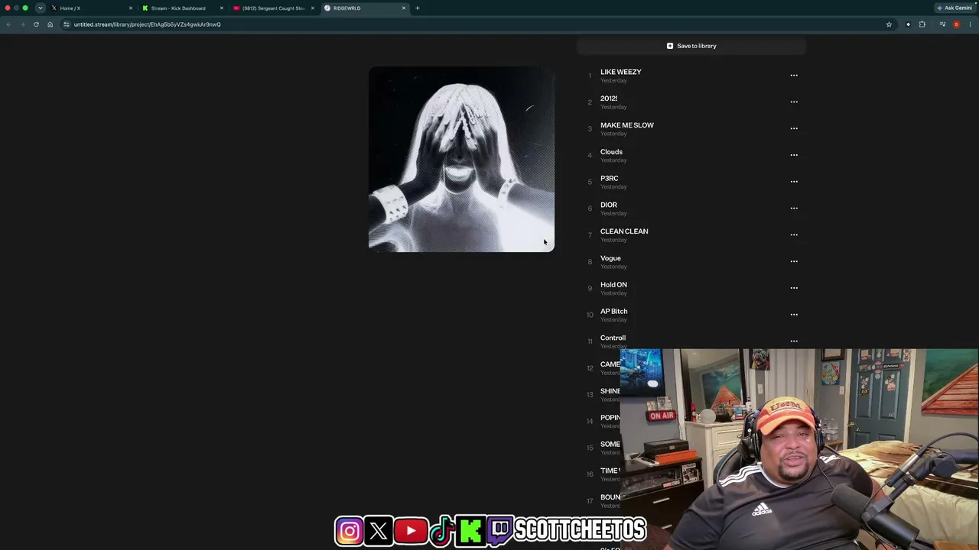The width and height of the screenshot is (979, 550).
Task: Expand the tab search dropdown arrow
Action: (x=41, y=8)
